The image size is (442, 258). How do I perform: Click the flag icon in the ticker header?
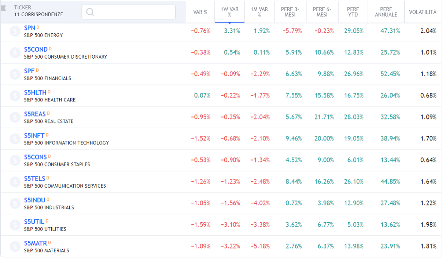(x=4, y=8)
